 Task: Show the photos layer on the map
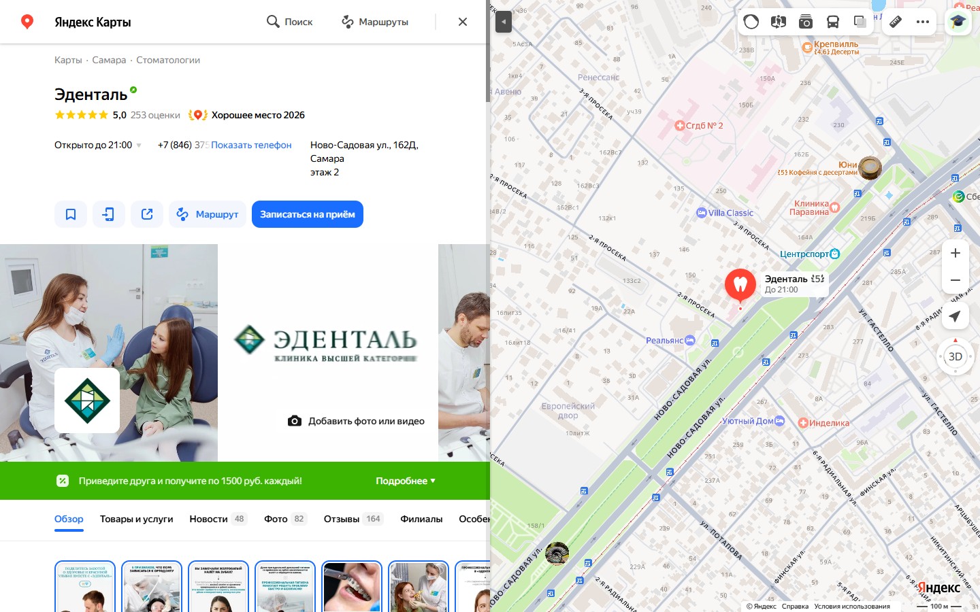[806, 22]
